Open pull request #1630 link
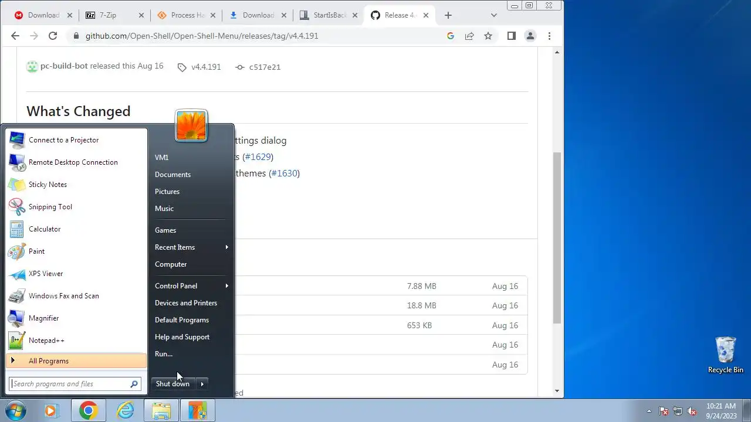The height and width of the screenshot is (422, 751). point(284,173)
